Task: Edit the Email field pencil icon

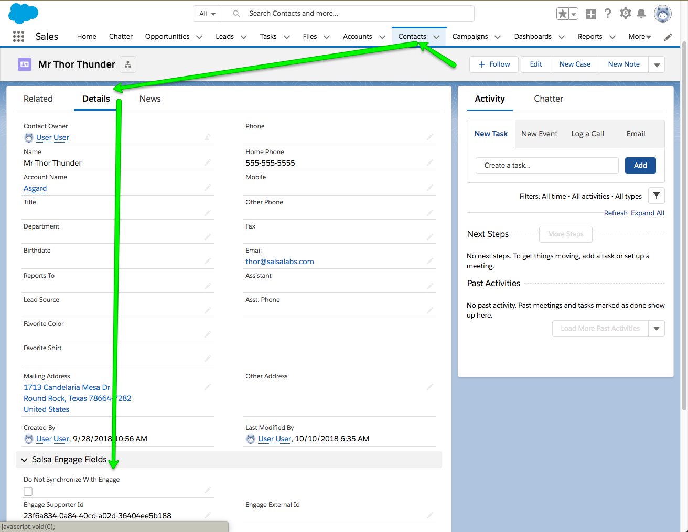Action: point(430,261)
